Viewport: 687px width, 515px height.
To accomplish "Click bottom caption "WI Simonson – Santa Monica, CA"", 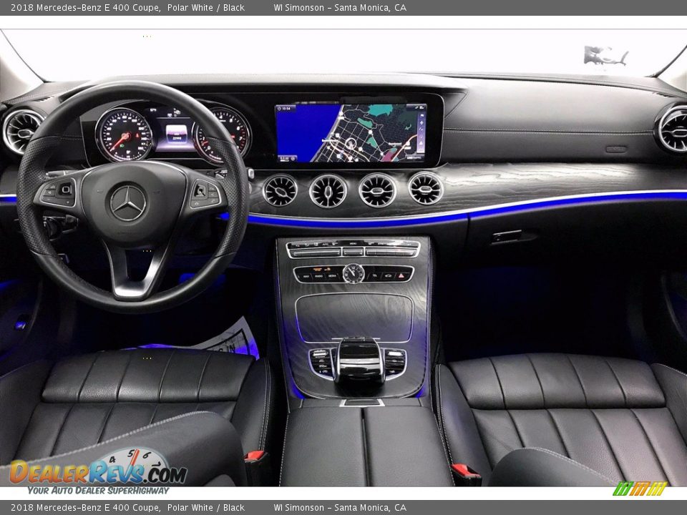I will (x=340, y=508).
